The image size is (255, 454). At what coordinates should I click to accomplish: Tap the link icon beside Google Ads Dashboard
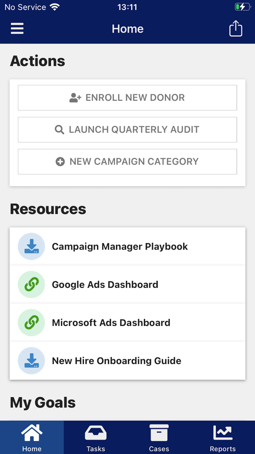31,284
